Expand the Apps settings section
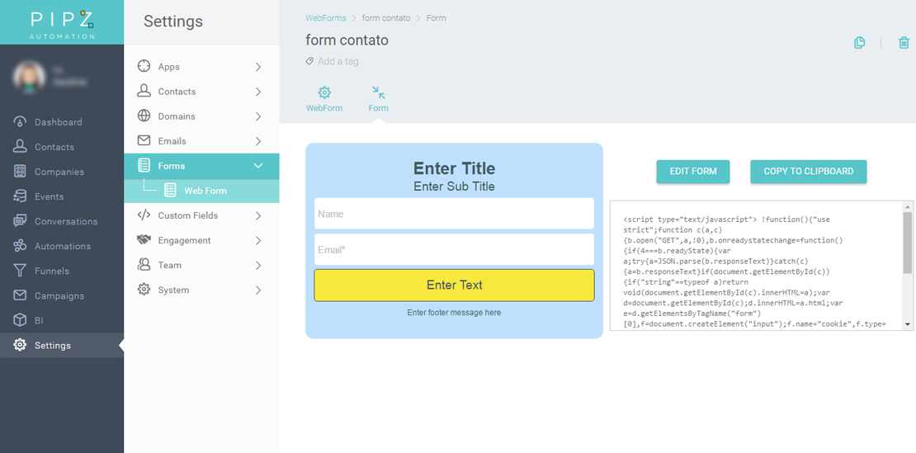 coord(201,67)
